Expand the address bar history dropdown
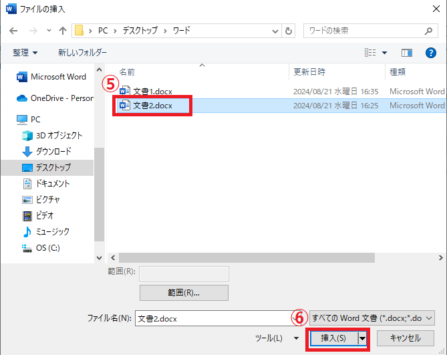The width and height of the screenshot is (447, 355). [275, 31]
